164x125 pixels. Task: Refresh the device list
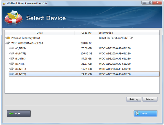(150, 99)
